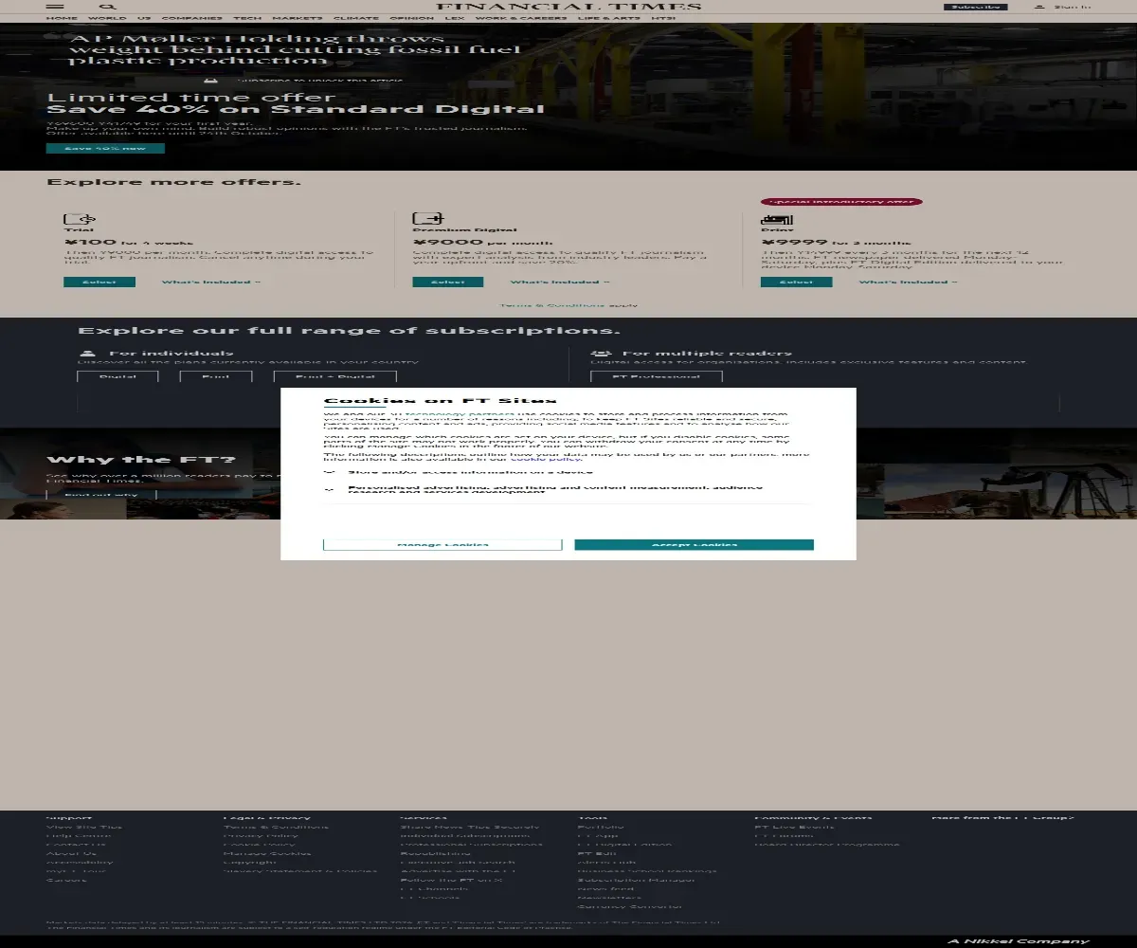Expand What's included for Print

click(x=909, y=282)
